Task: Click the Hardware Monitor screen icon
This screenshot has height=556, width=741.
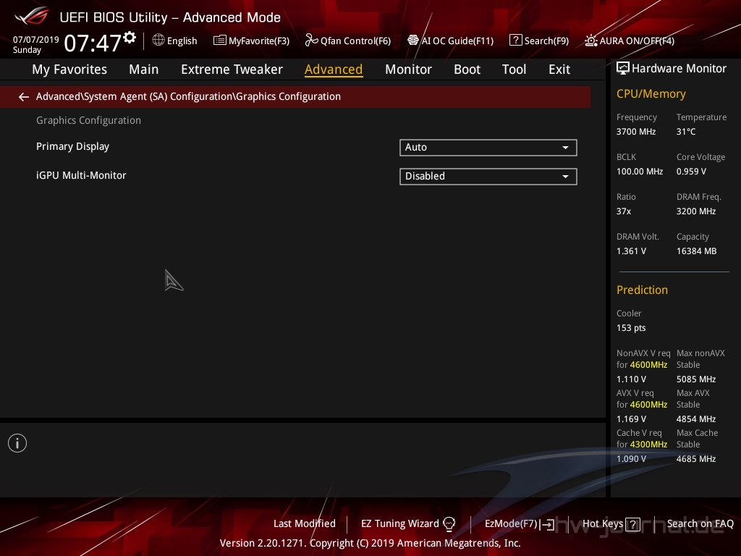Action: [623, 69]
